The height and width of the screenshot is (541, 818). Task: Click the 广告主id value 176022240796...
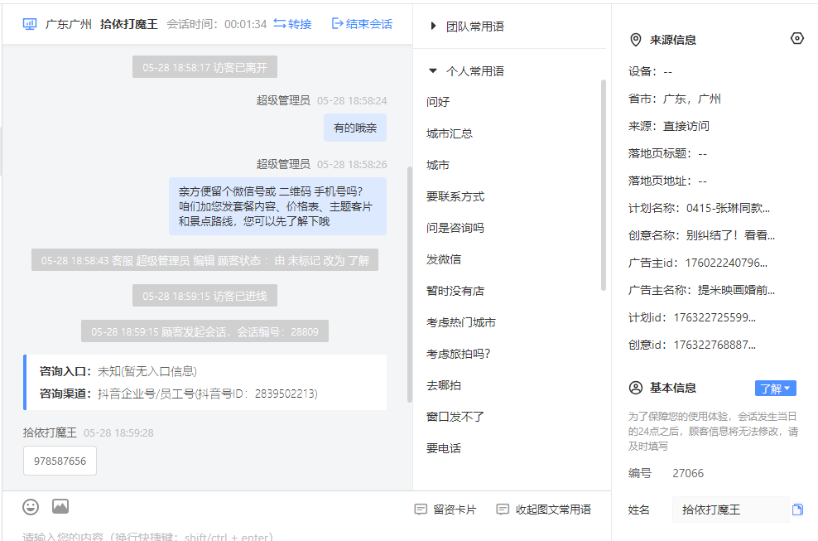(x=725, y=263)
